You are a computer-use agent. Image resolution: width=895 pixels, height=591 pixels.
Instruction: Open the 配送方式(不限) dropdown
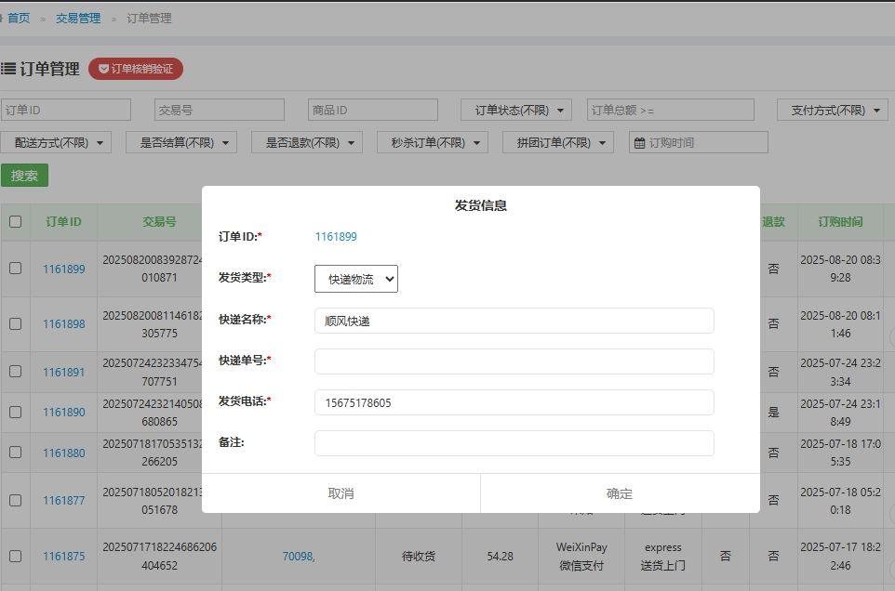click(x=56, y=142)
